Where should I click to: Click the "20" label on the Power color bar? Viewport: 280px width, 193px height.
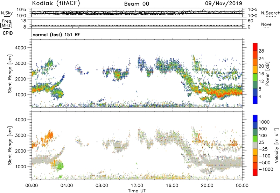[261, 66]
